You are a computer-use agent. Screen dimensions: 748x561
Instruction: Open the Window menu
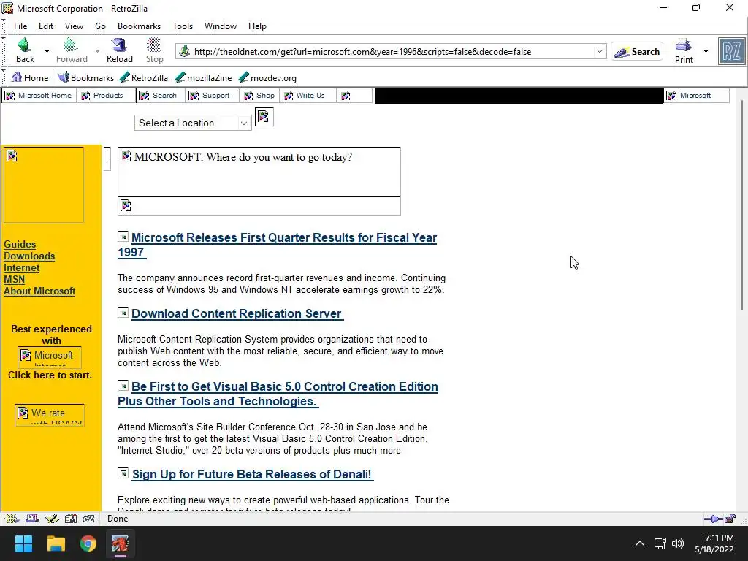[221, 26]
